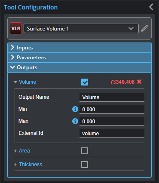Collapse the Volume output details triangle
This screenshot has height=183, width=159.
coord(15,82)
